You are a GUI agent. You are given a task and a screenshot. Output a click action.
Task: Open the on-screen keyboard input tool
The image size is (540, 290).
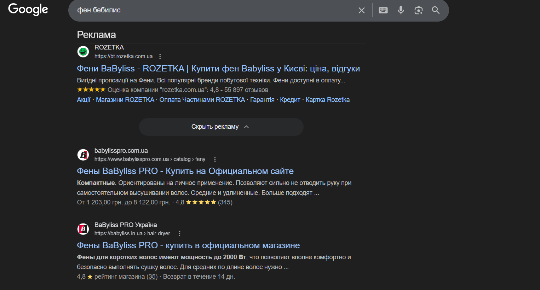383,10
